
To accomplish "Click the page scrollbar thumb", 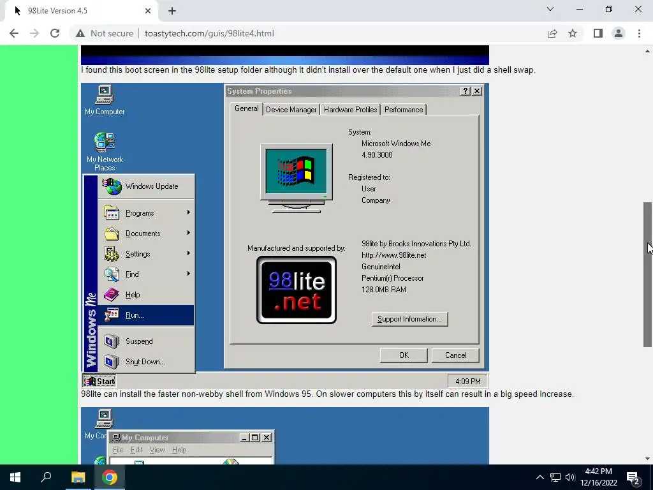I will [647, 274].
